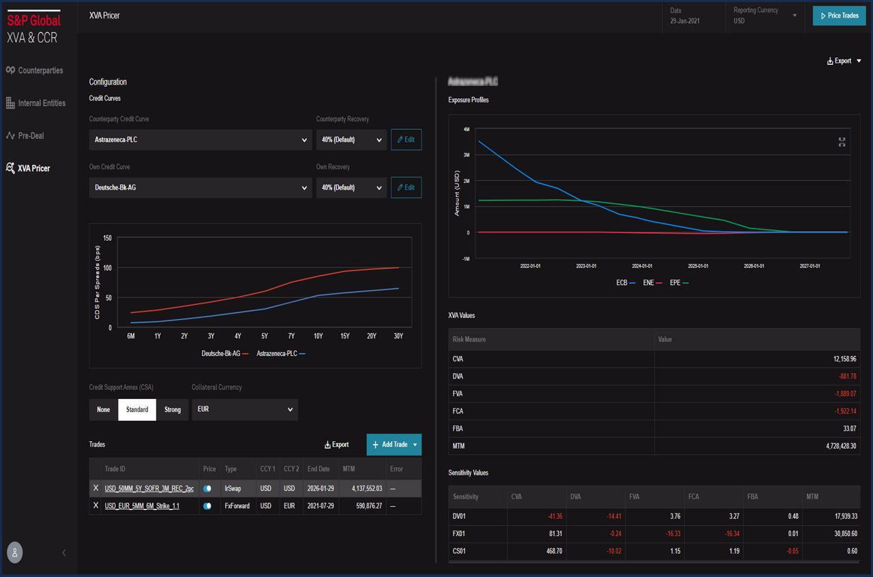
Task: Click the FX01 sensitivity row label
Action: (x=459, y=533)
